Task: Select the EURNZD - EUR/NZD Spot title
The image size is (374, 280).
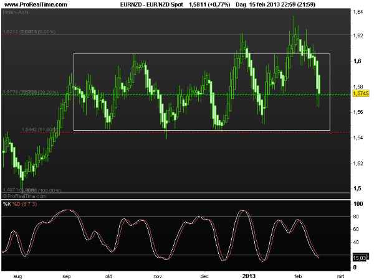Action: (151, 4)
